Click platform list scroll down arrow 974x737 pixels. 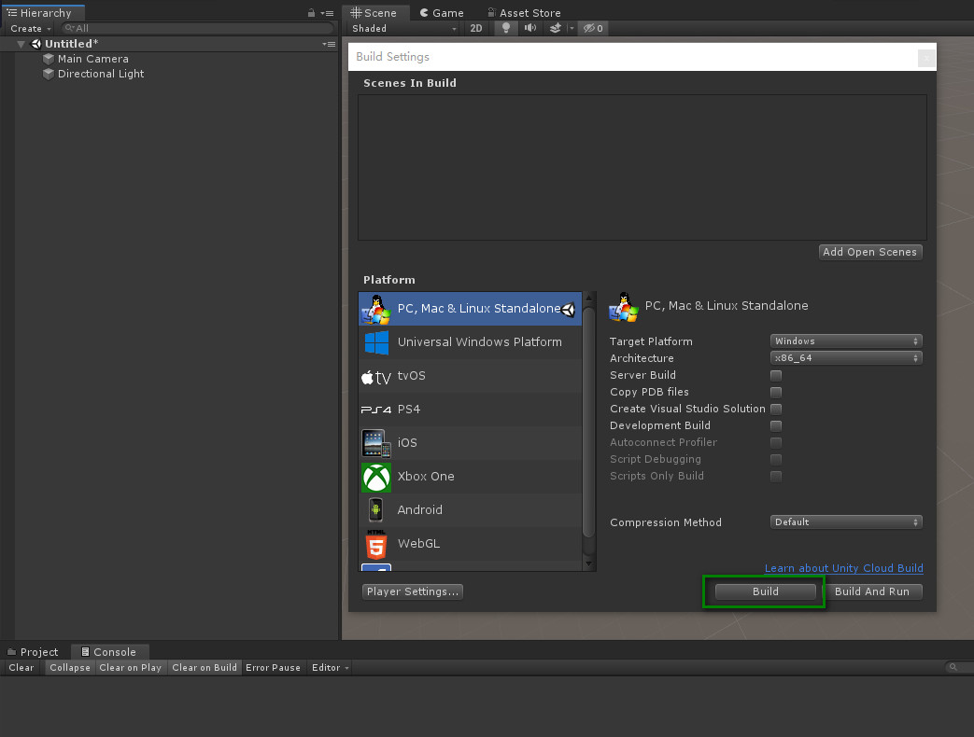pyautogui.click(x=589, y=563)
